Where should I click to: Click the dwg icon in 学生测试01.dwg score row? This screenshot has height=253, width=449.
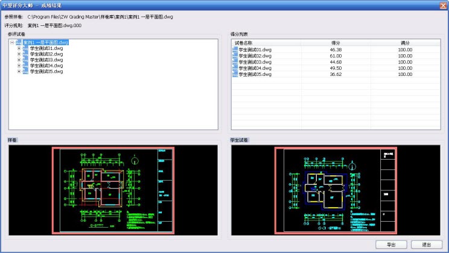pos(235,50)
